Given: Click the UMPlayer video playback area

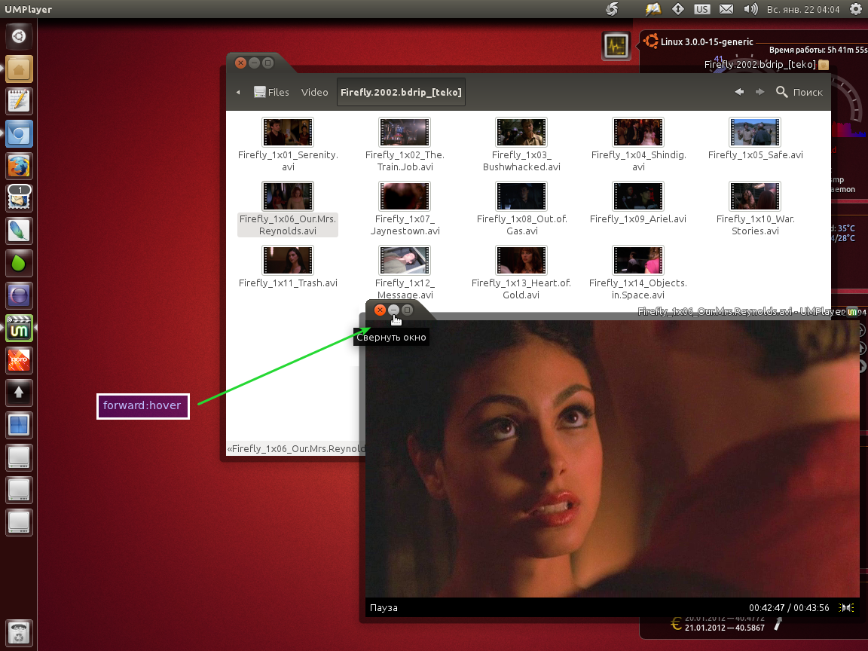Looking at the screenshot, I should coord(613,459).
